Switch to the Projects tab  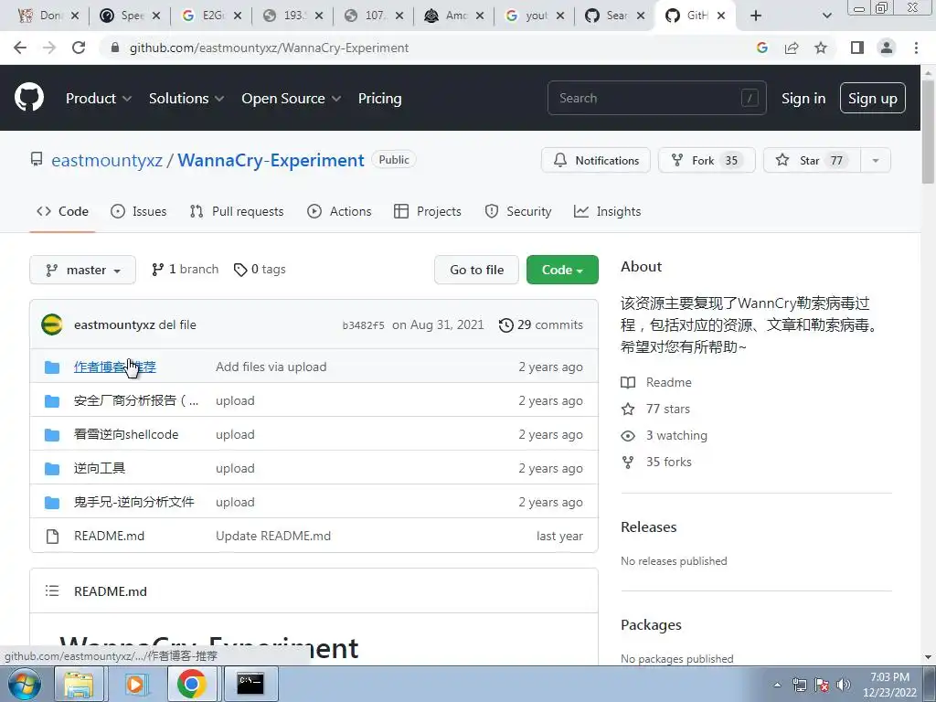coord(428,211)
